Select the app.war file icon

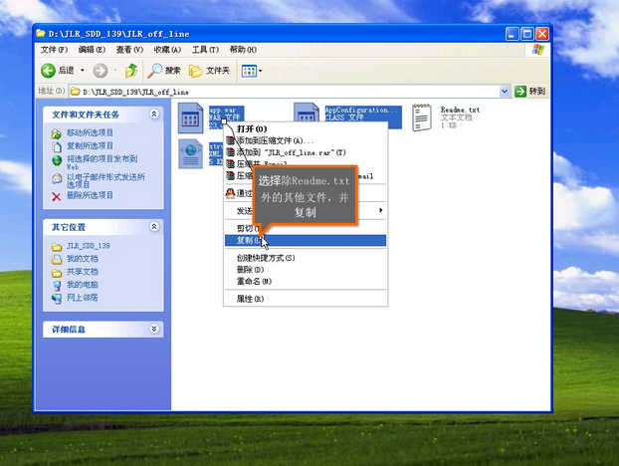(190, 117)
